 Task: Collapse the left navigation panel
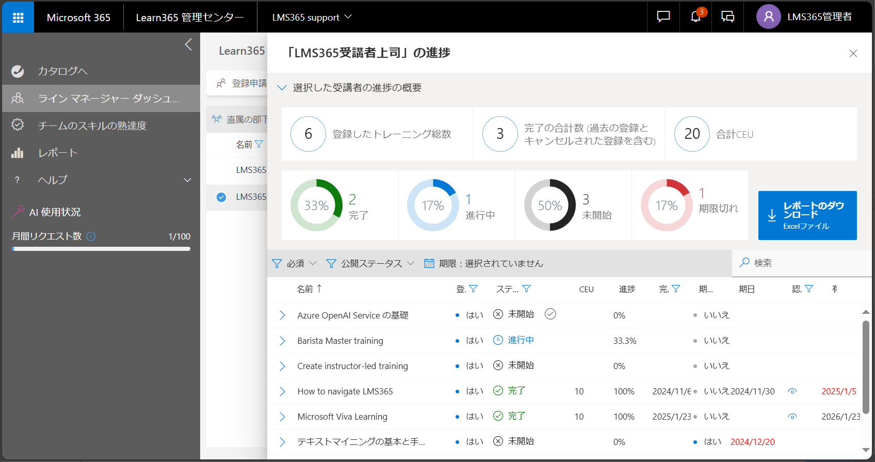188,44
